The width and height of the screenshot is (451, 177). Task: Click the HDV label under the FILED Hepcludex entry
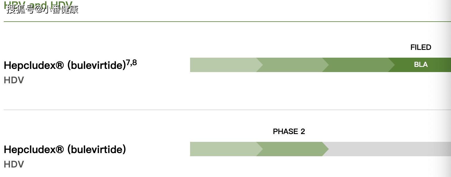14,80
